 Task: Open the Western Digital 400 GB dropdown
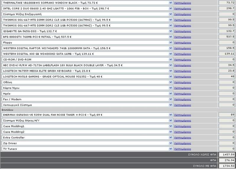[x=87, y=54]
